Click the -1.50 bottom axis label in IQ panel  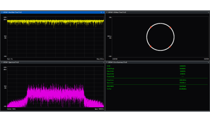[x=110, y=57]
